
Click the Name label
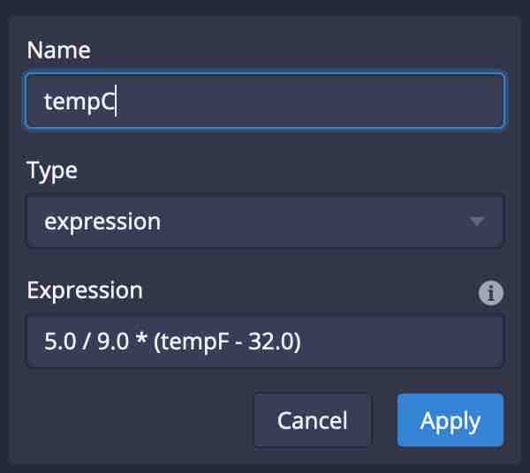coord(58,50)
